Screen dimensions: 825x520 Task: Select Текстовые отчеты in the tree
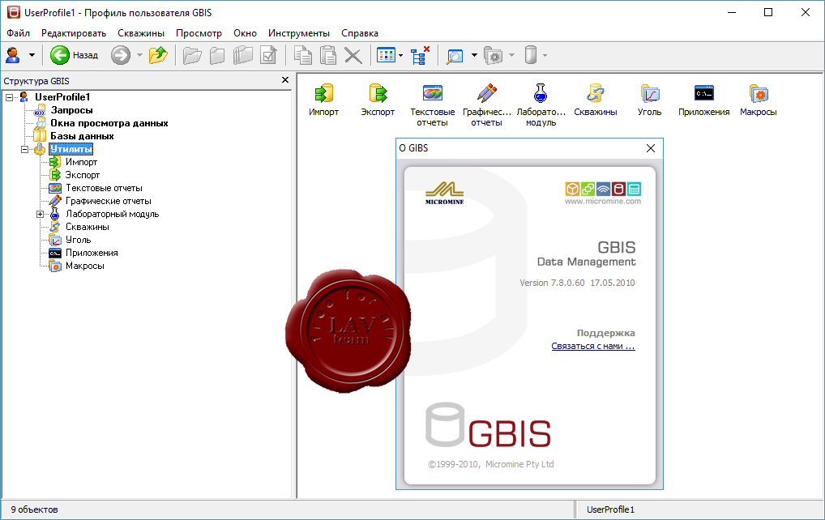[105, 188]
